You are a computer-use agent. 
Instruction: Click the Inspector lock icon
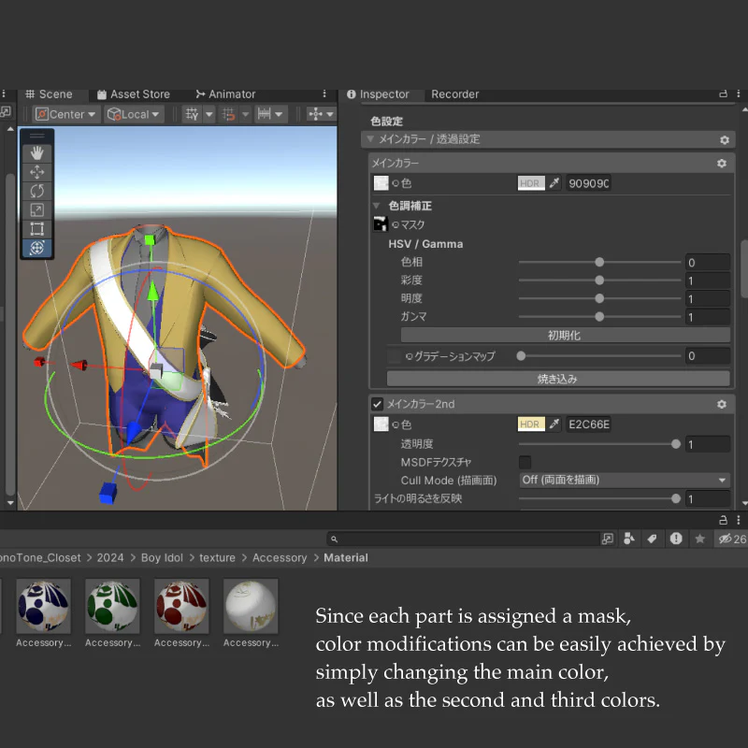[723, 93]
